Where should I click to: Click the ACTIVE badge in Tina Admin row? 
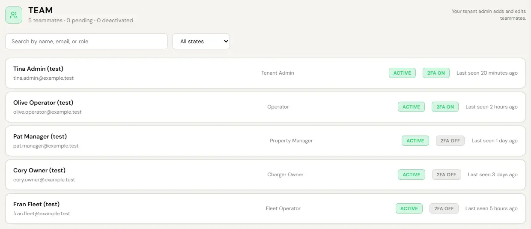pyautogui.click(x=402, y=73)
